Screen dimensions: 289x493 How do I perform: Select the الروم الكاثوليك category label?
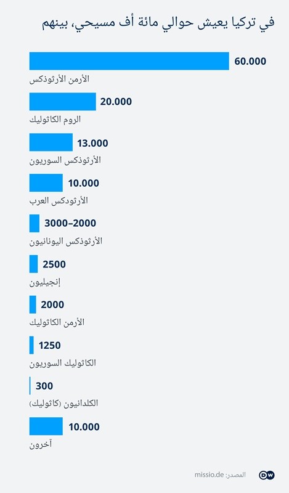click(x=55, y=120)
